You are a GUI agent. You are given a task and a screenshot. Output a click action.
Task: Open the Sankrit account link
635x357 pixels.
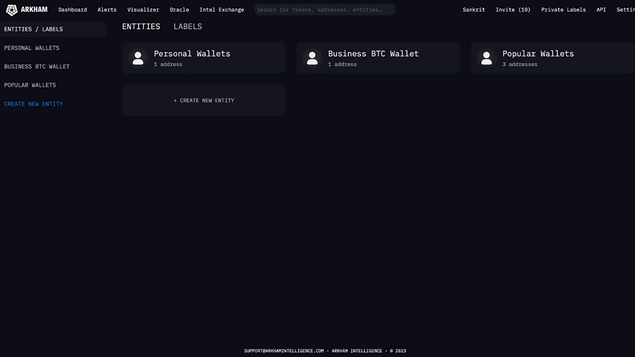tap(473, 10)
